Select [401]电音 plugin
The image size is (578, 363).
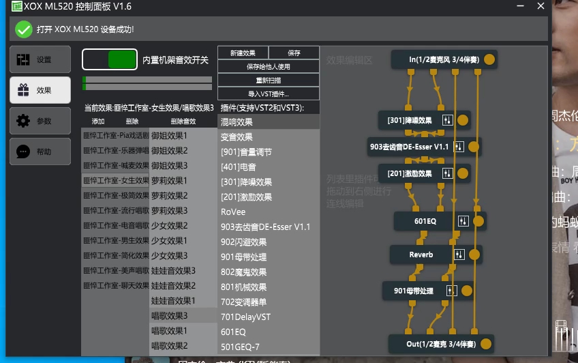[269, 167]
